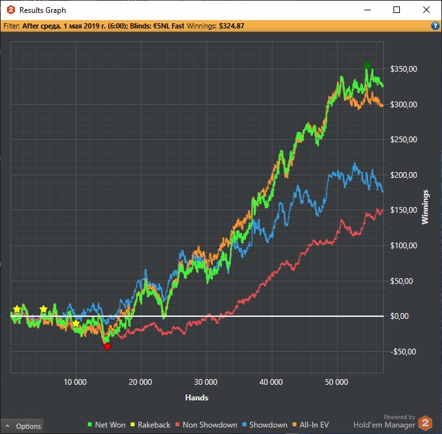Click the $50,00 axis label
The width and height of the screenshot is (442, 434).
[x=401, y=281]
